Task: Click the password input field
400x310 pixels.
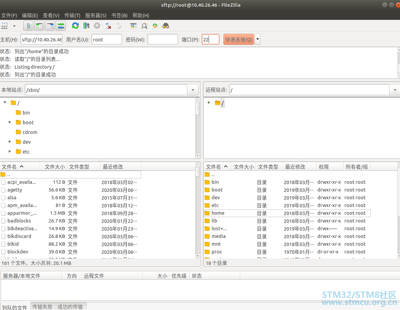Action: coord(163,39)
